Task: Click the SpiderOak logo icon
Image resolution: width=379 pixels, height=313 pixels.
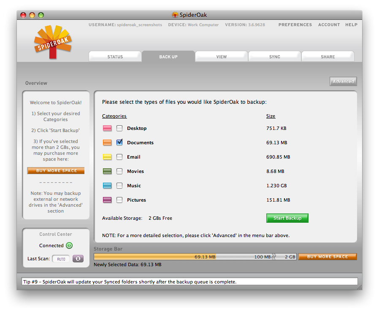Action: pos(53,42)
